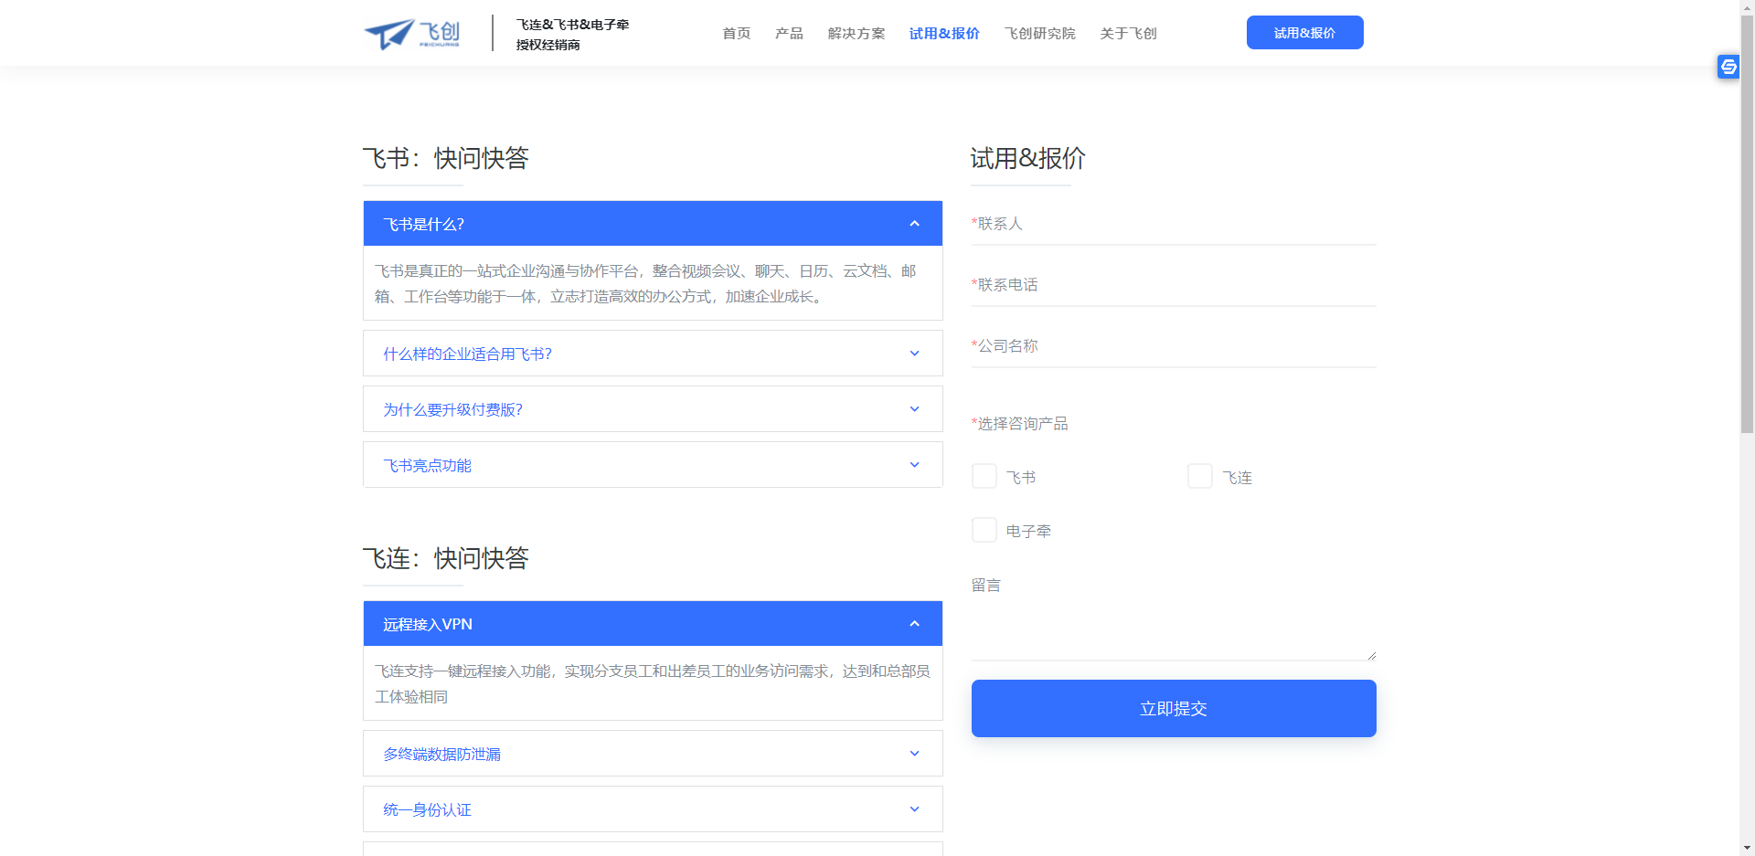The width and height of the screenshot is (1755, 856).
Task: Collapse the 飞书是什么 panel using its up chevron
Action: point(914,224)
